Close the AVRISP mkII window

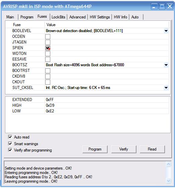click(x=170, y=6)
